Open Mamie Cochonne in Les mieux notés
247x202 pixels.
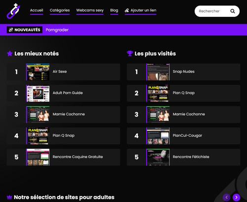point(69,114)
